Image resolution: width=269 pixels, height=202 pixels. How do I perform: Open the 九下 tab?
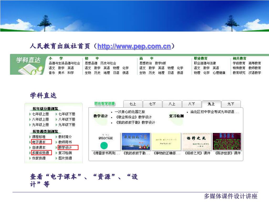(x=231, y=104)
